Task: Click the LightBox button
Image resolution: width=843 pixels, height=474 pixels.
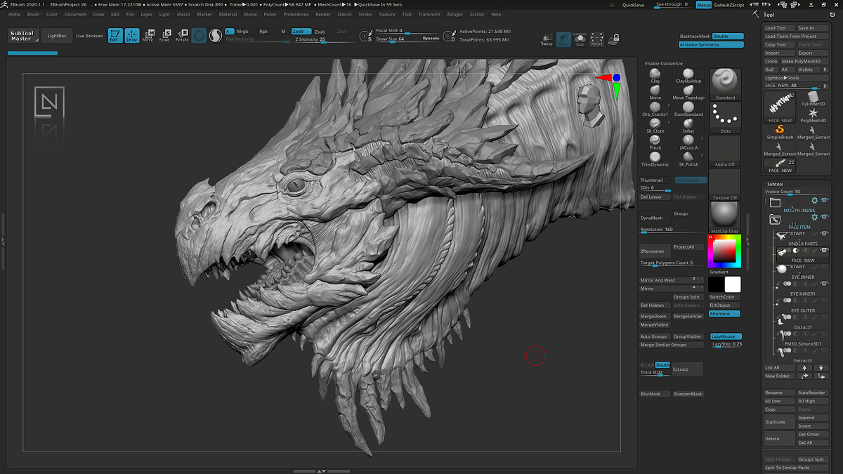Action: tap(57, 36)
